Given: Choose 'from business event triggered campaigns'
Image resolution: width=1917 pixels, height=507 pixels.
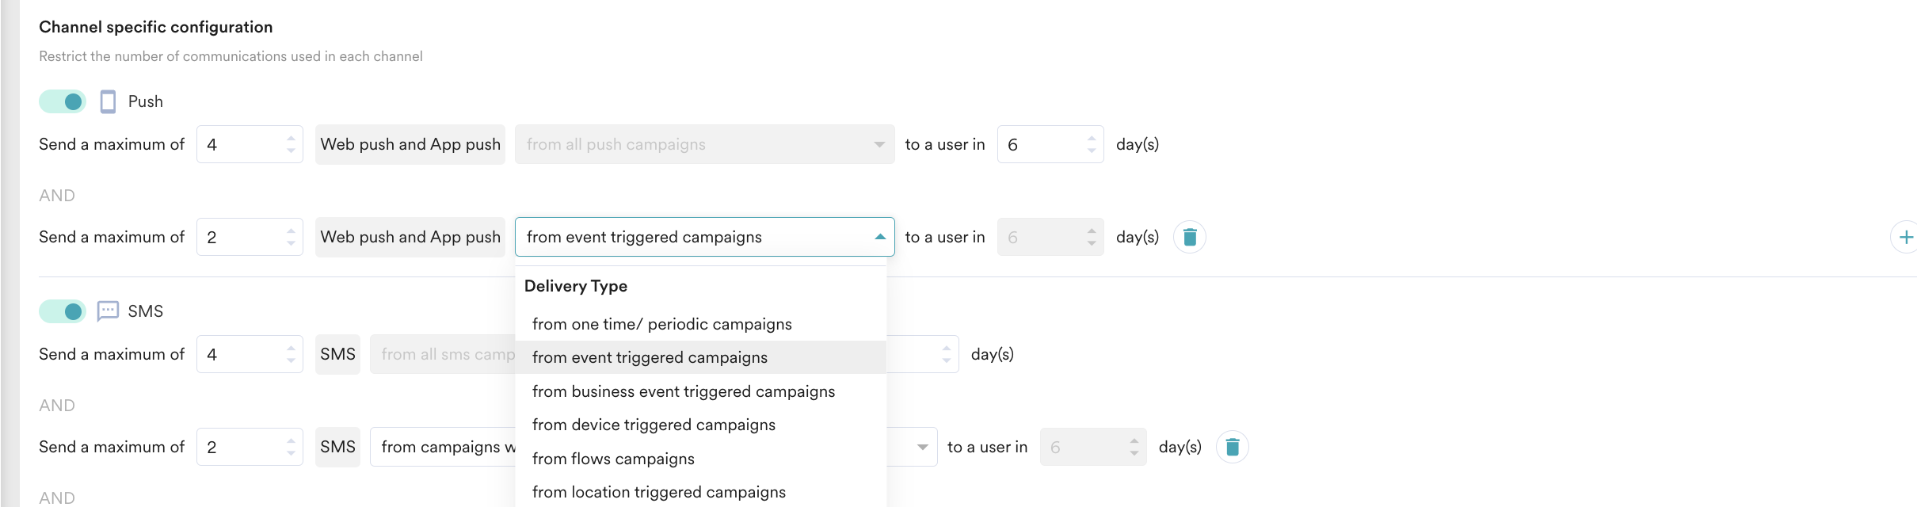Looking at the screenshot, I should [683, 391].
